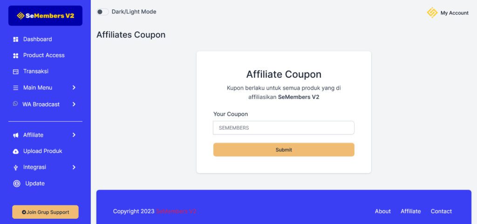Viewport: 477px width, 224px height.
Task: Click the WA Broadcast WhatsApp icon
Action: (15, 104)
